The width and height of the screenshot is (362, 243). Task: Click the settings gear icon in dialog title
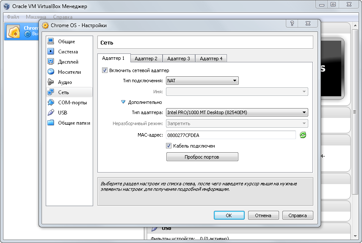click(45, 25)
